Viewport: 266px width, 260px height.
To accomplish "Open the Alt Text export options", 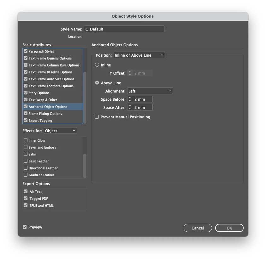I will tap(36, 192).
